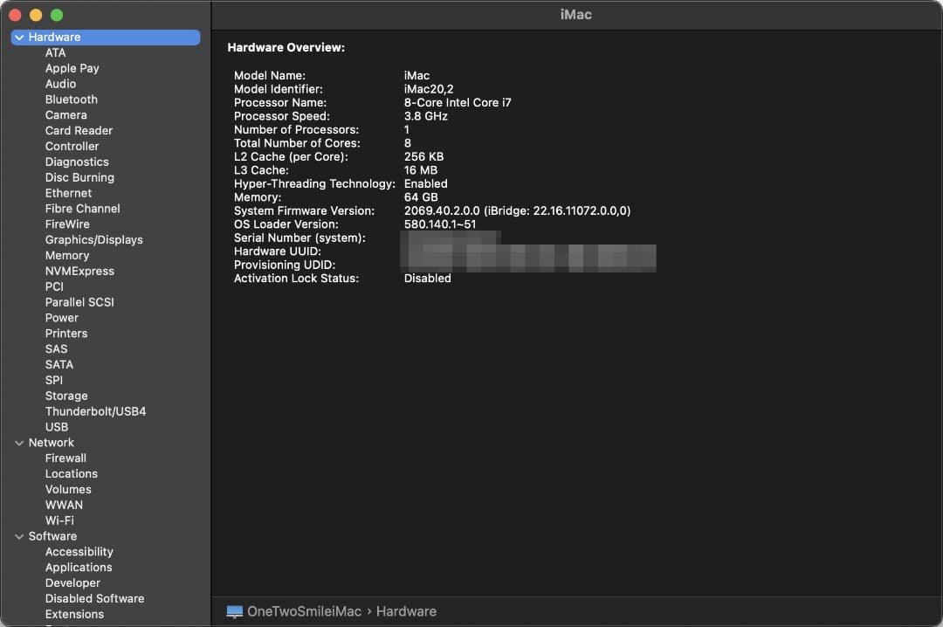Check the Wi-Fi network information

(60, 520)
